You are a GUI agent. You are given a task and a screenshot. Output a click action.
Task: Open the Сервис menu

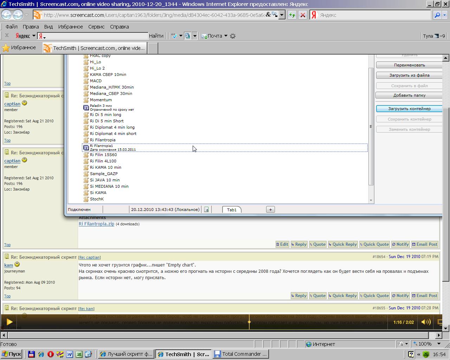tap(96, 27)
